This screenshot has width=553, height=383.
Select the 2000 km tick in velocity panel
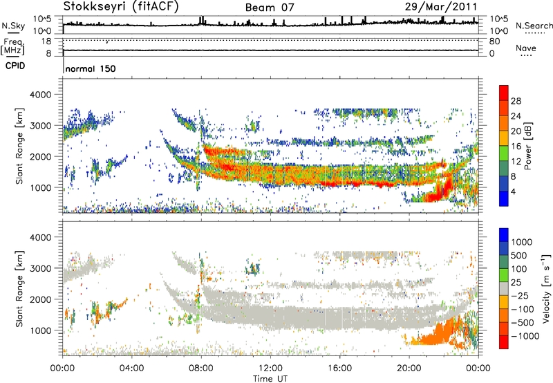click(40, 299)
